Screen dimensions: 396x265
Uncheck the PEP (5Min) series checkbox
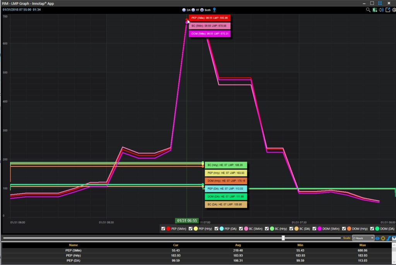pyautogui.click(x=163, y=229)
